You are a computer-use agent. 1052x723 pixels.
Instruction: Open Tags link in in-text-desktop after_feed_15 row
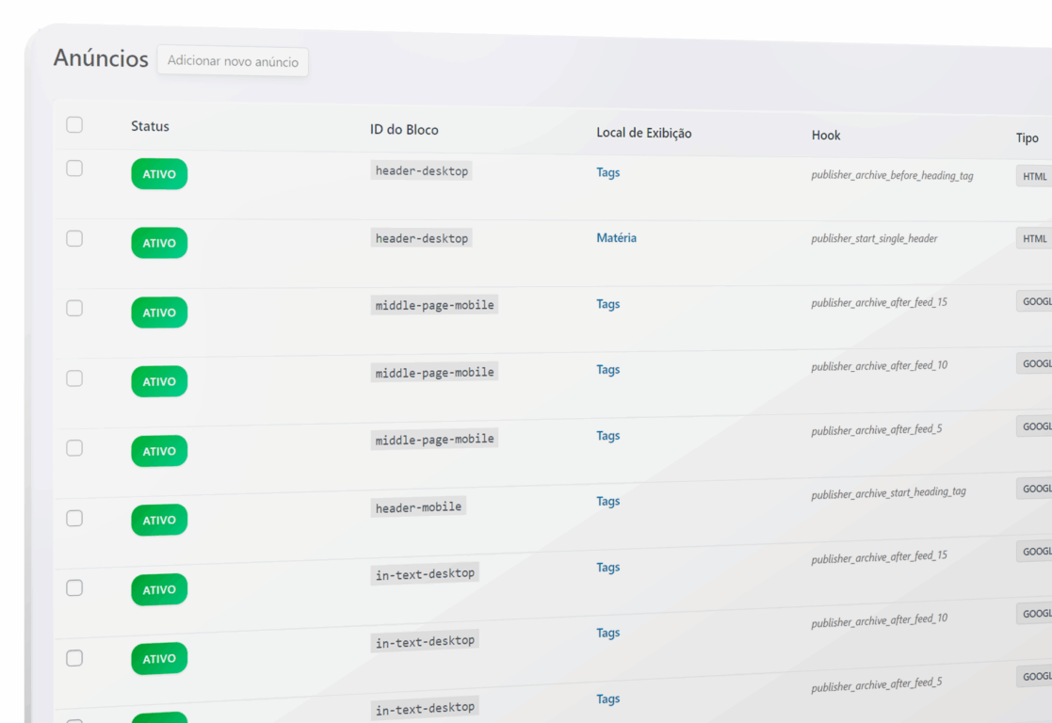click(607, 568)
